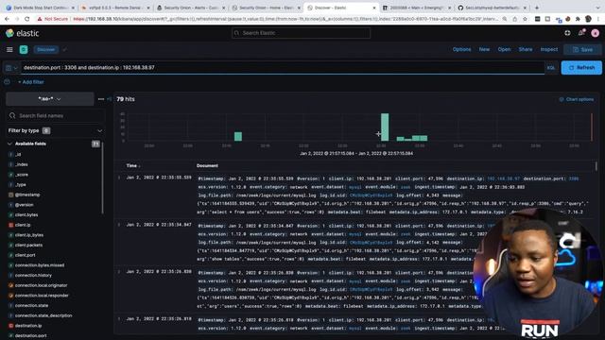Open the saved queries menu left of the query bar
Screen dimensions: 605x340
pos(11,68)
